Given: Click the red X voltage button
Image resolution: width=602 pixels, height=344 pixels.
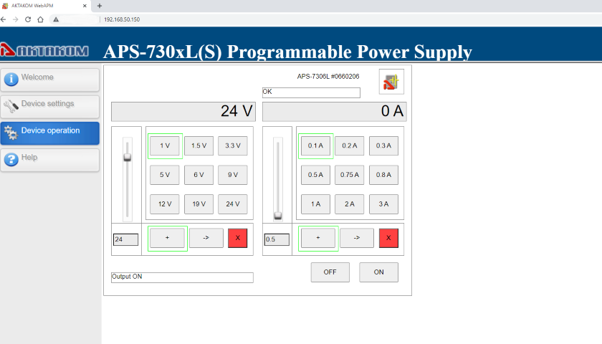Looking at the screenshot, I should click(x=238, y=238).
